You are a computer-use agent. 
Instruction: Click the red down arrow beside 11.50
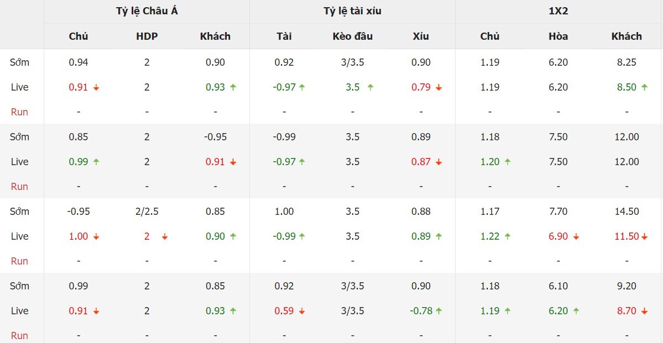(x=644, y=237)
